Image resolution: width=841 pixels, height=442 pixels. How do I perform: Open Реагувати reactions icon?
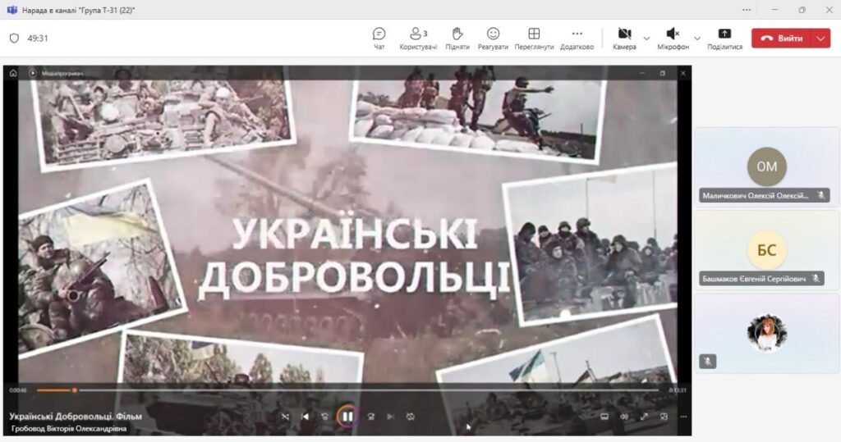[x=493, y=38]
